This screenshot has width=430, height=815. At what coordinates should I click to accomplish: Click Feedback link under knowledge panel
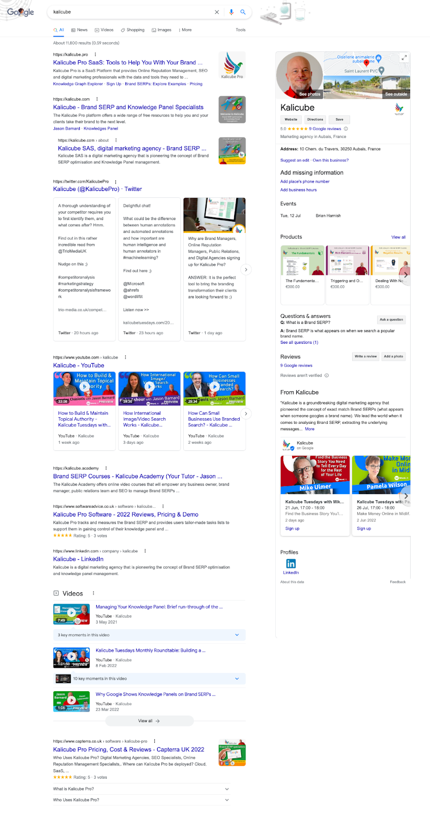click(398, 582)
